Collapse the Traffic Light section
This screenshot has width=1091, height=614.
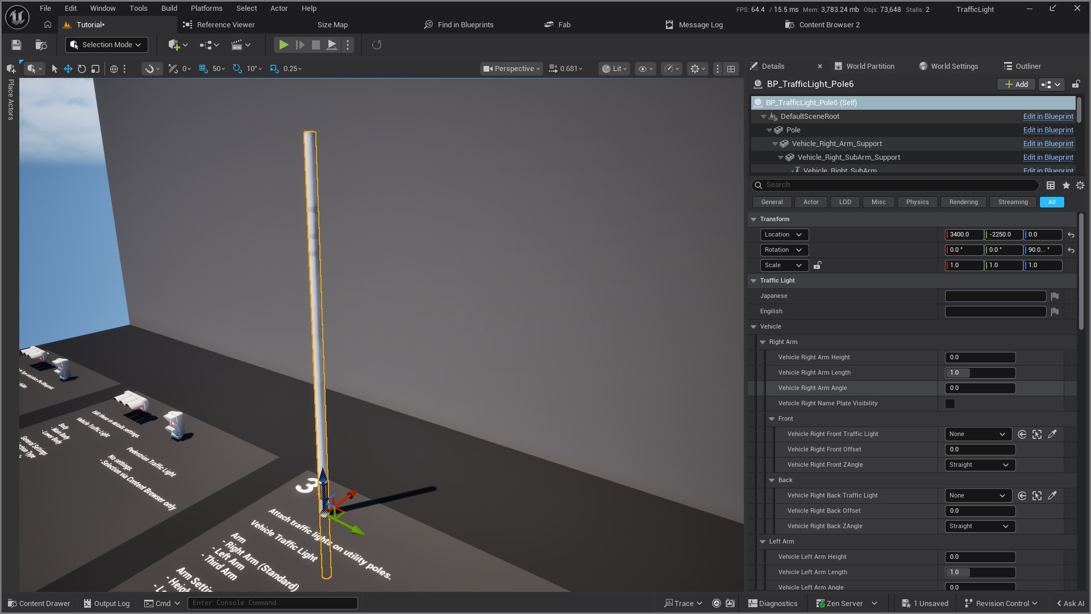pos(753,281)
